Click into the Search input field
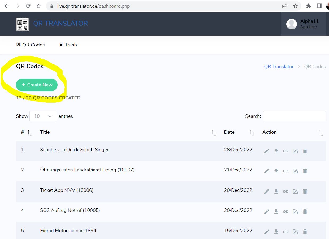The height and width of the screenshot is (239, 329). coord(294,116)
